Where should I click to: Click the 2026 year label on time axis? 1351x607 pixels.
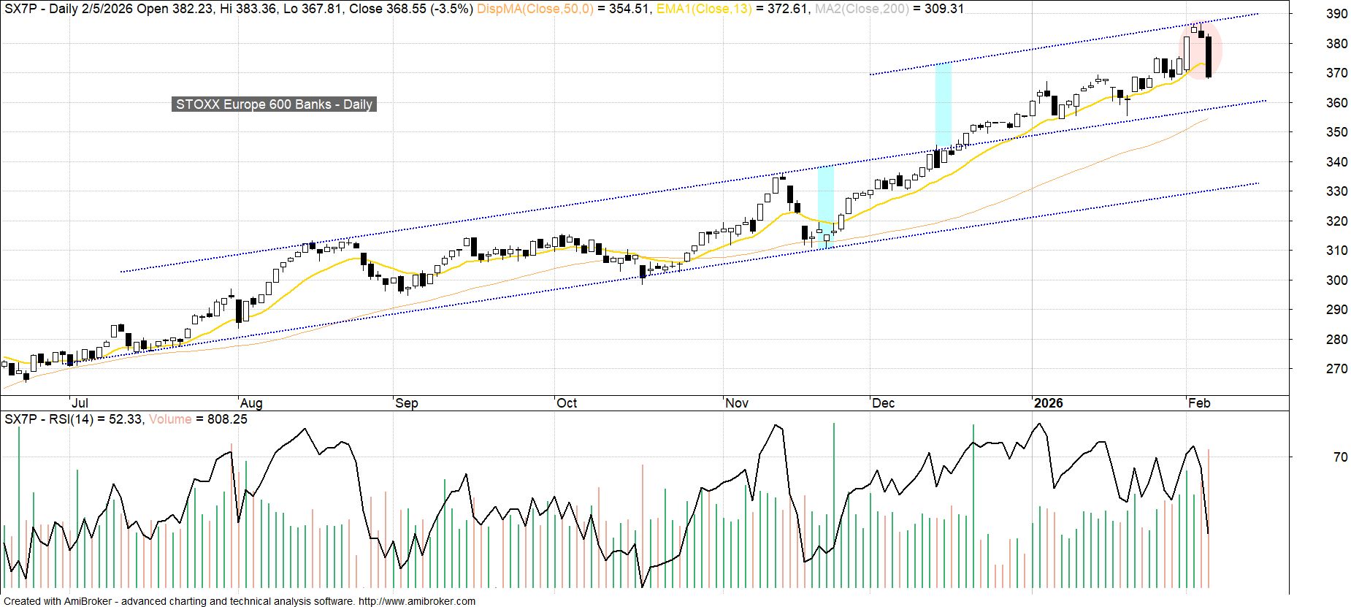coord(1048,403)
